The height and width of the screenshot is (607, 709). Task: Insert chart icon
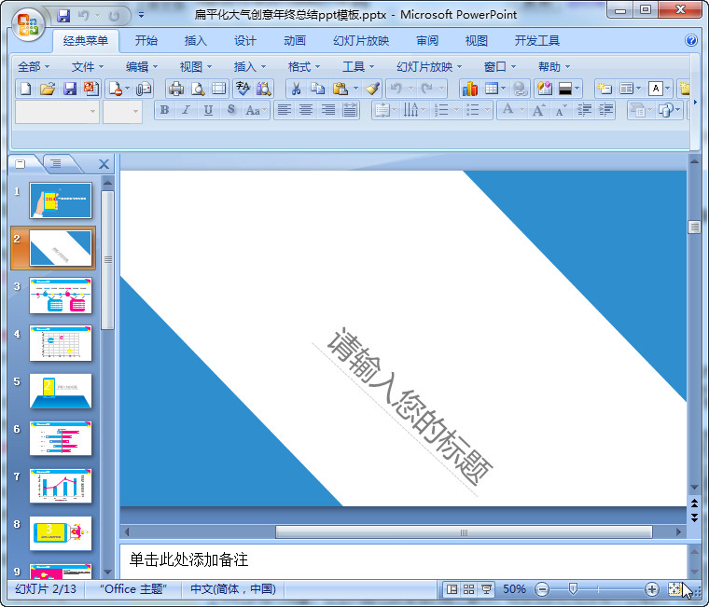click(470, 89)
